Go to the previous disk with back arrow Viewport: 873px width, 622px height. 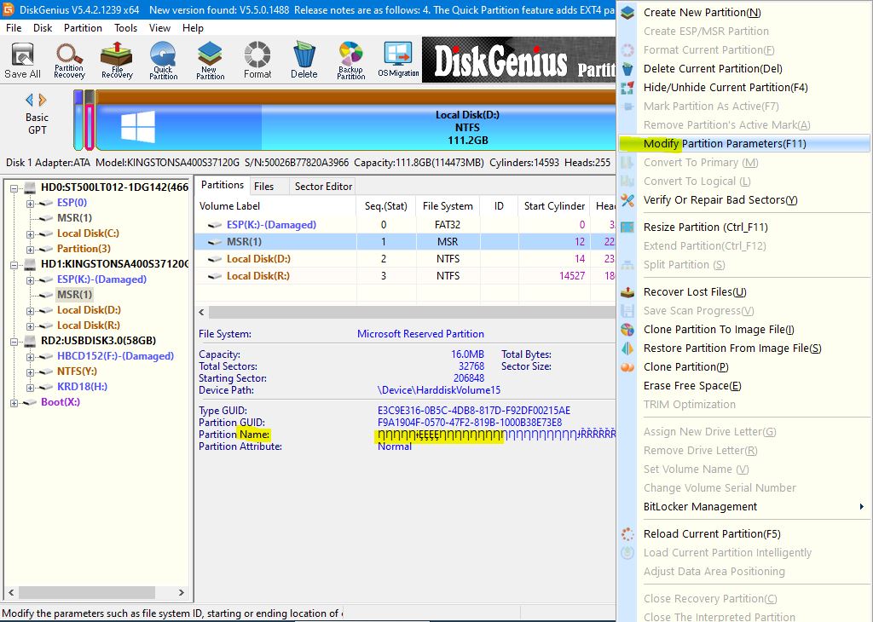coord(30,99)
